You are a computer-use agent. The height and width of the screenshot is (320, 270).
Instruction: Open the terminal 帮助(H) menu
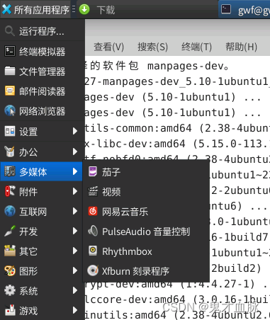(241, 47)
